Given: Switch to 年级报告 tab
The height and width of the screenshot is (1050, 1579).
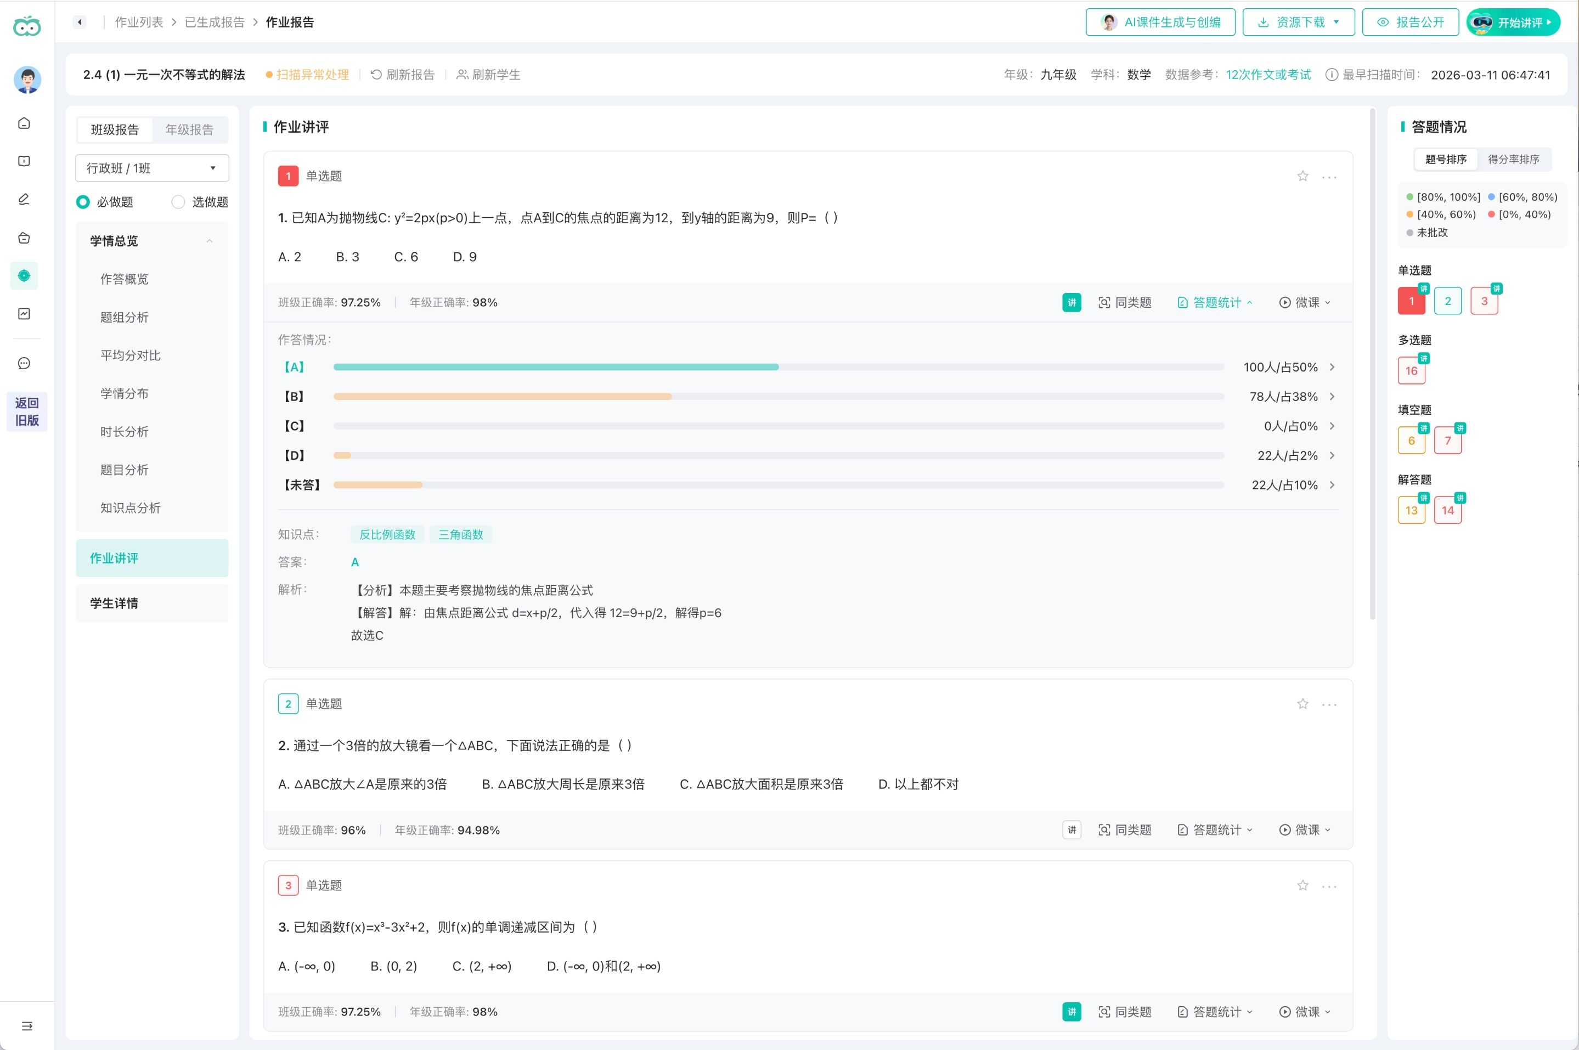Looking at the screenshot, I should pos(189,129).
